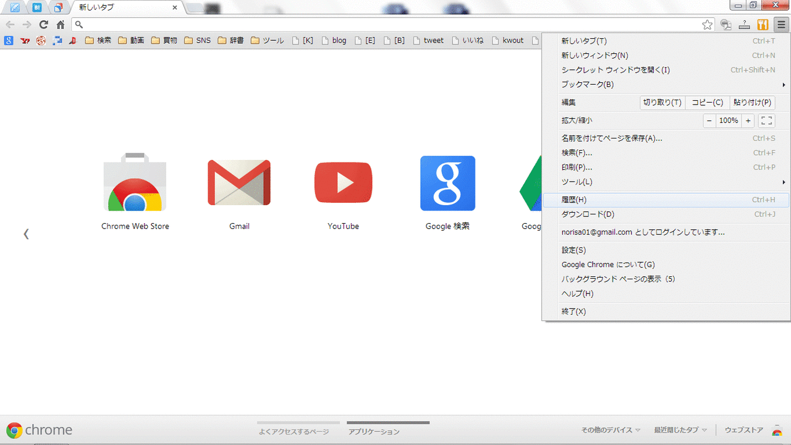Screen dimensions: 791x445
Task: Click the address bar
Action: pyautogui.click(x=394, y=25)
